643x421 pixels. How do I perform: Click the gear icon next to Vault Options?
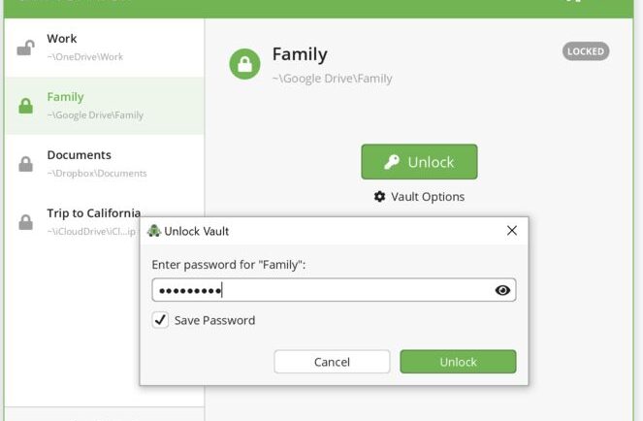pyautogui.click(x=380, y=197)
